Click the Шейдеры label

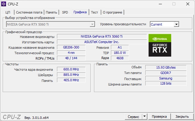[x=46, y=75]
